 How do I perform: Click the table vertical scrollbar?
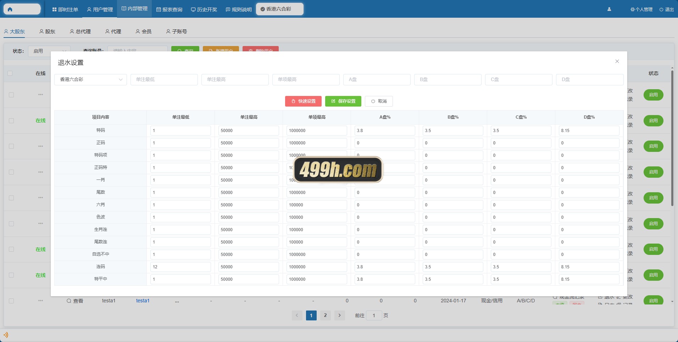(x=672, y=138)
